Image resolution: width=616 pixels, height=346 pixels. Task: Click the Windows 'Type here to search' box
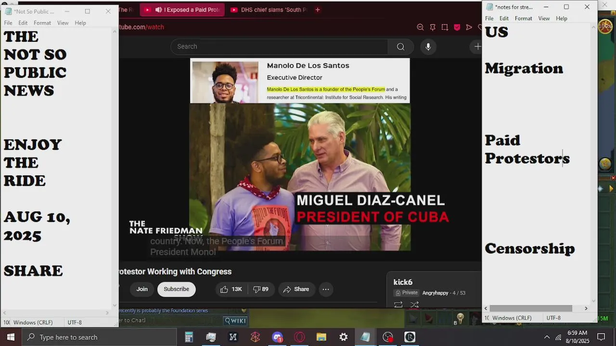[99, 337]
